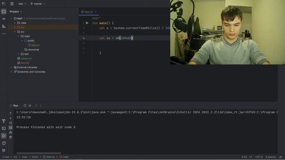Viewport: 285px width, 160px height.
Task: Select Main.kt in the project tree
Action: coord(34,45)
